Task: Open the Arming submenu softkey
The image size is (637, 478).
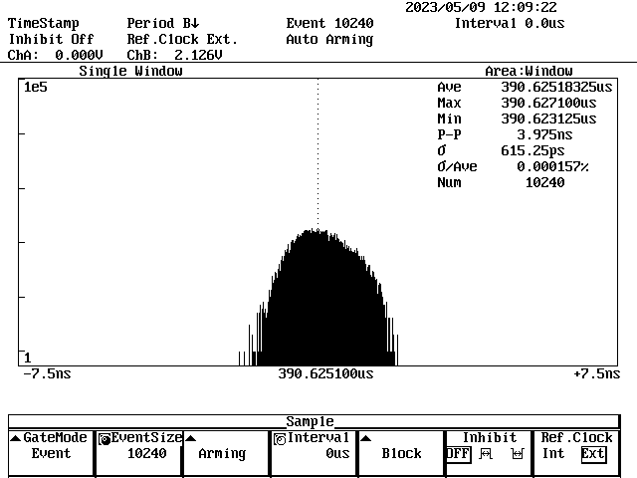Action: (221, 453)
